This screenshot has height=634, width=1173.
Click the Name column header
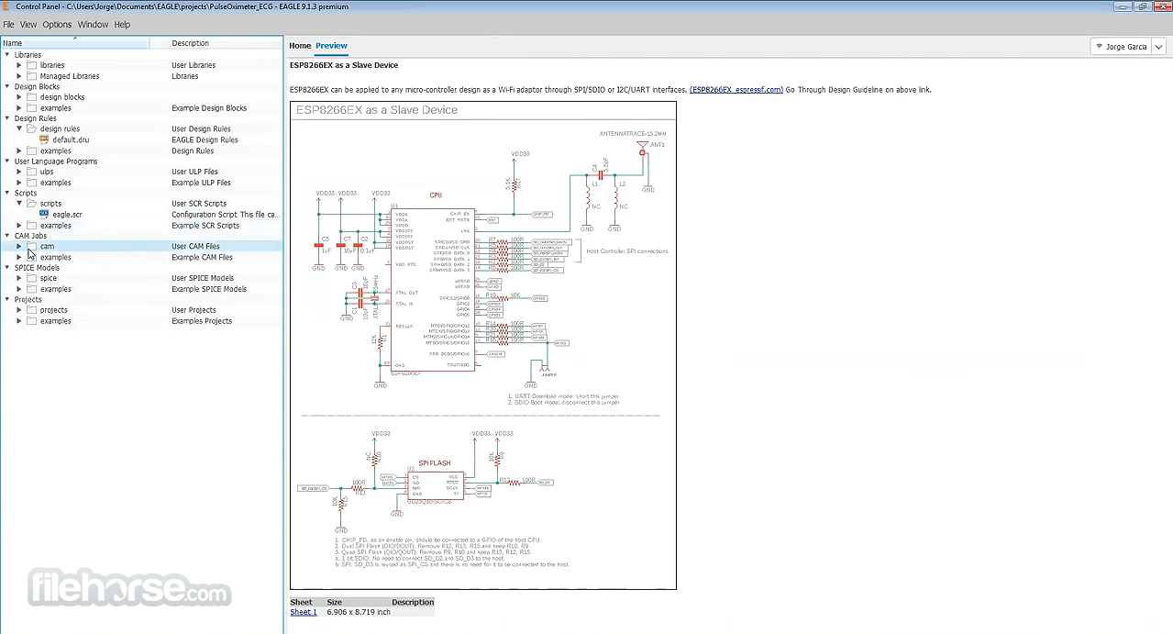[x=75, y=43]
